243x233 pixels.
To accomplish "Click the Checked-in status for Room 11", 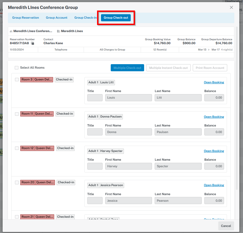I will [65, 114].
